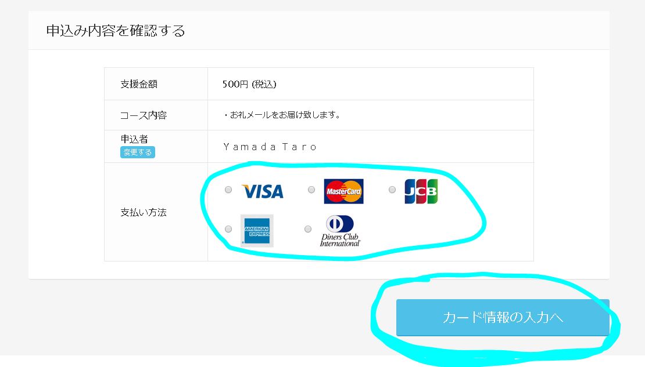Select the MasterCard radio button
This screenshot has height=367, width=645.
(x=311, y=190)
